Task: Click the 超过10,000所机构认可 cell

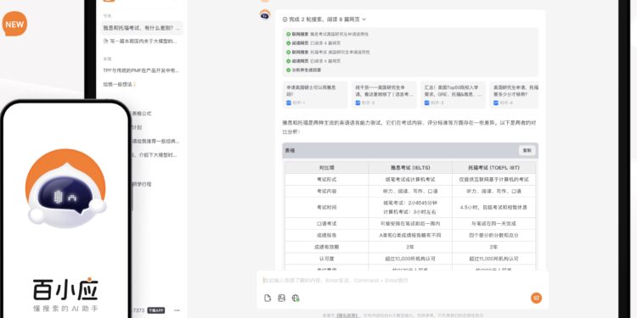Action: pos(410,259)
